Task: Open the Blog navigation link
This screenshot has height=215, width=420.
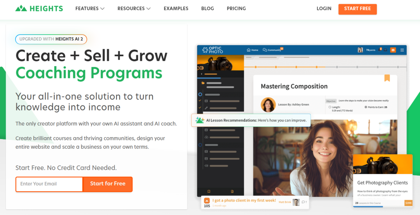Action: click(208, 9)
